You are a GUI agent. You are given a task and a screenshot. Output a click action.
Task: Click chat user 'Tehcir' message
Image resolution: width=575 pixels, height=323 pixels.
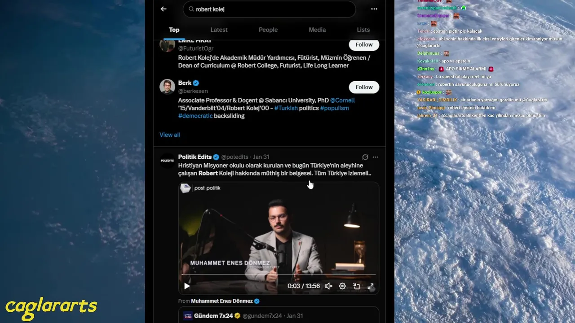point(450,31)
